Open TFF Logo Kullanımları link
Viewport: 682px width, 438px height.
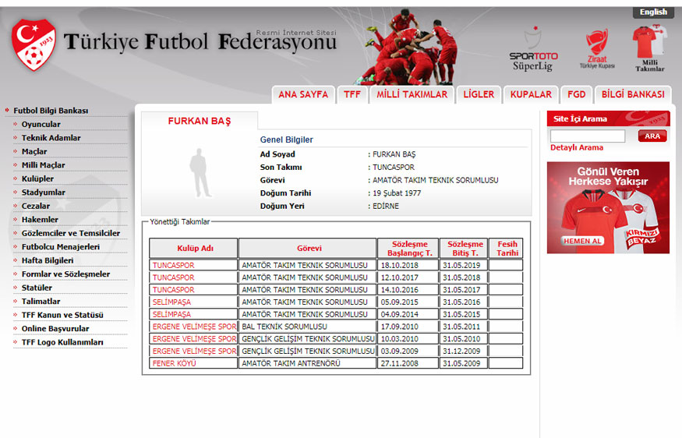pos(62,342)
